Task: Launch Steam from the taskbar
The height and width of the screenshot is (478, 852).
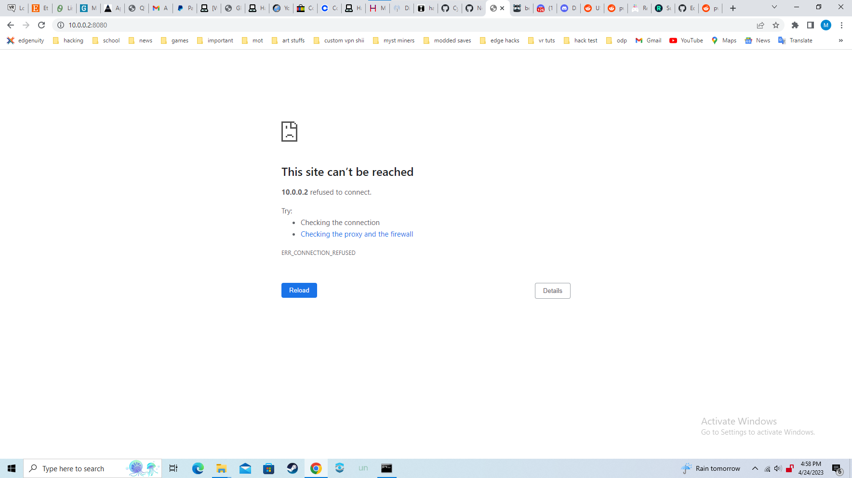Action: [x=292, y=468]
